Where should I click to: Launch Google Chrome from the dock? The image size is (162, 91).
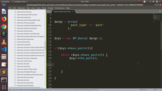(4, 27)
